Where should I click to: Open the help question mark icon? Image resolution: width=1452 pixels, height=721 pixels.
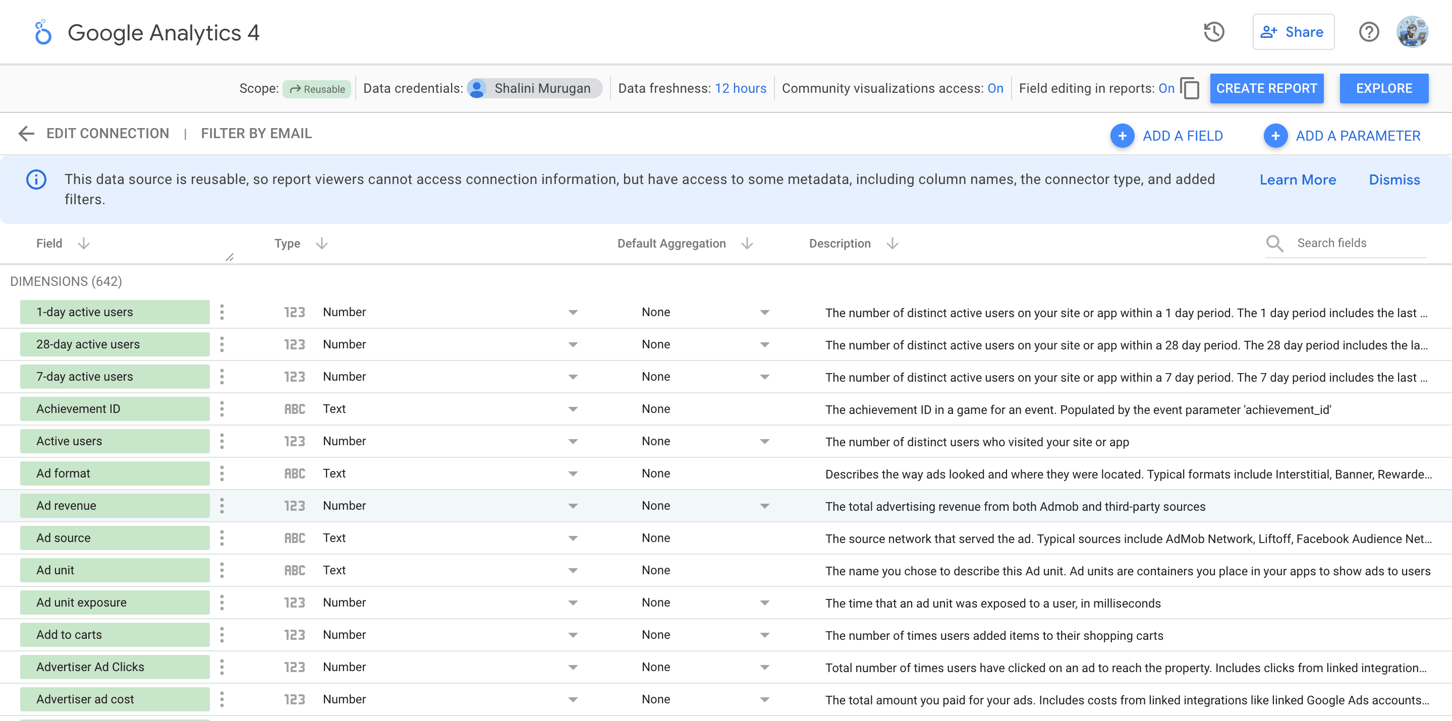(1369, 32)
